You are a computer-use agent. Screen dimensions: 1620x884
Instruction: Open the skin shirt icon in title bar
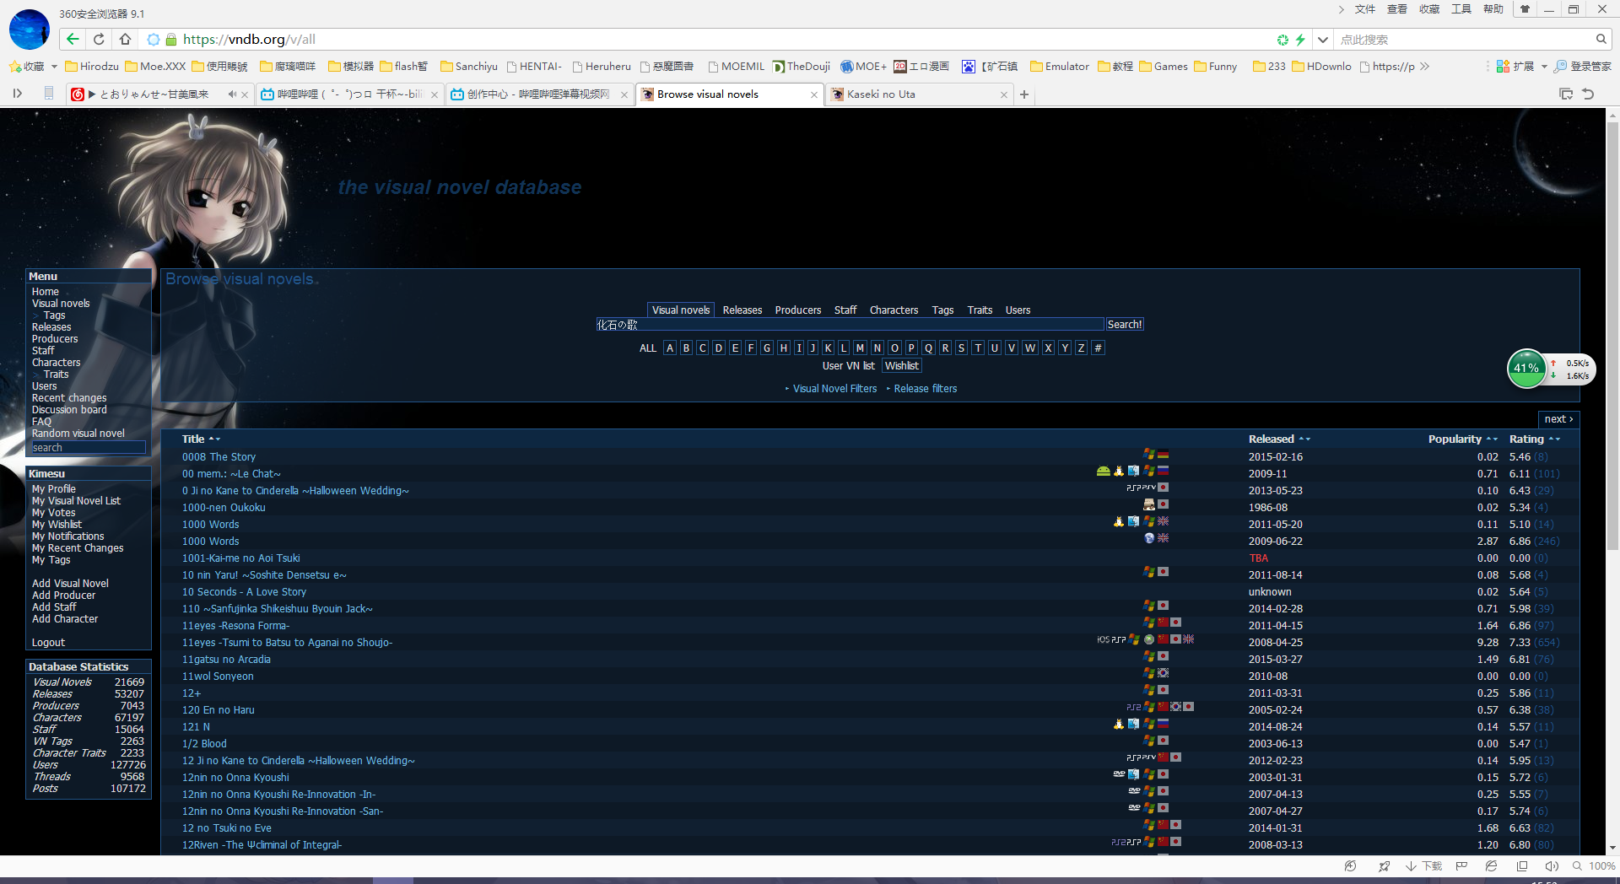(x=1525, y=9)
